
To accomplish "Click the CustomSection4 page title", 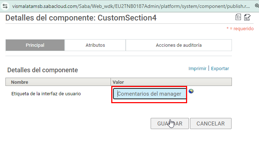I will click(81, 18).
